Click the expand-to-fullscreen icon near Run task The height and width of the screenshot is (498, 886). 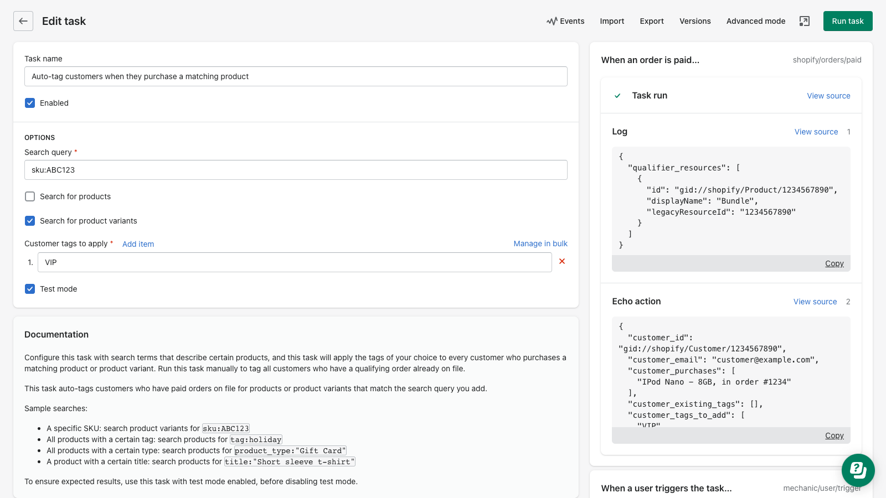(x=804, y=21)
